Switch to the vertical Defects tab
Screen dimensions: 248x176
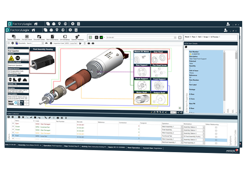(x=9, y=137)
